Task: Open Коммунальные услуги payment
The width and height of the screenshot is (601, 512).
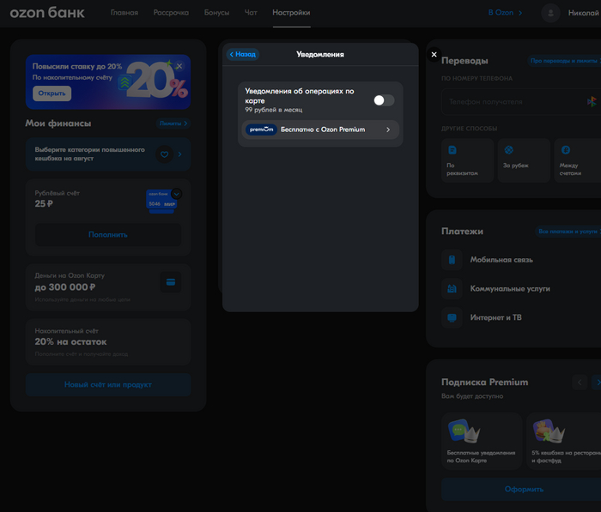Action: [510, 289]
